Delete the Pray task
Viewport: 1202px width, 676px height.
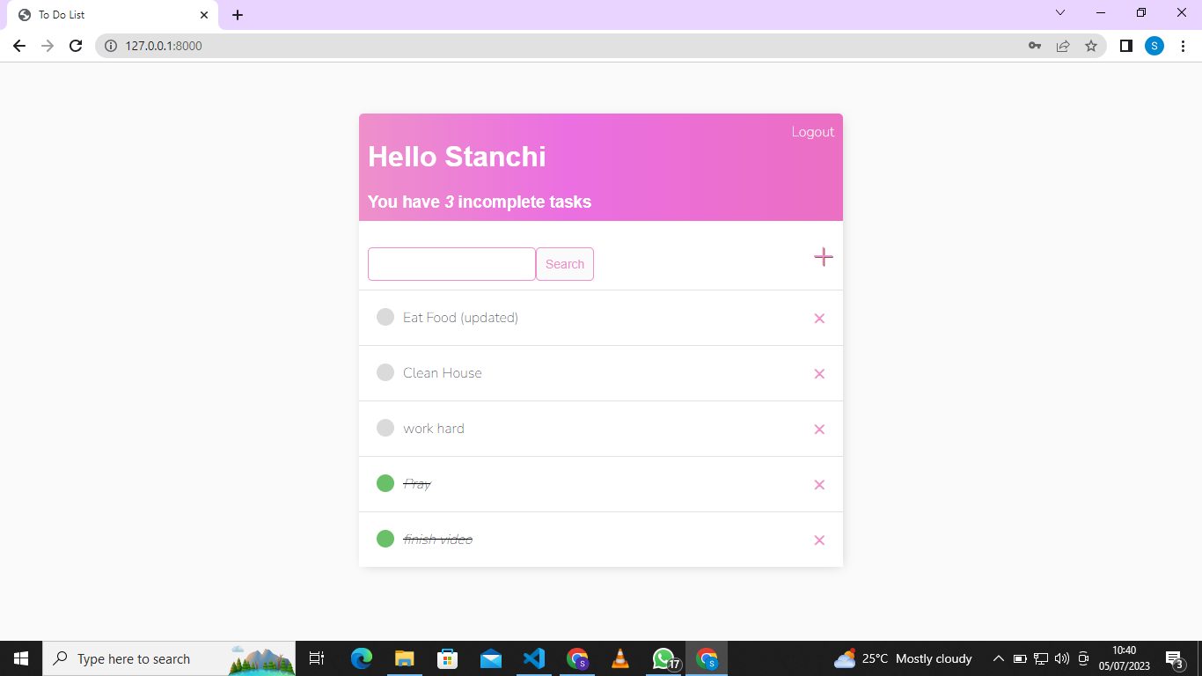tap(819, 485)
